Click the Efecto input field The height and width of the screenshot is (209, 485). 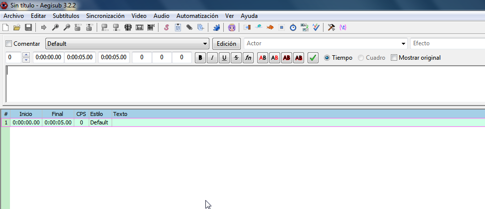[x=448, y=43]
